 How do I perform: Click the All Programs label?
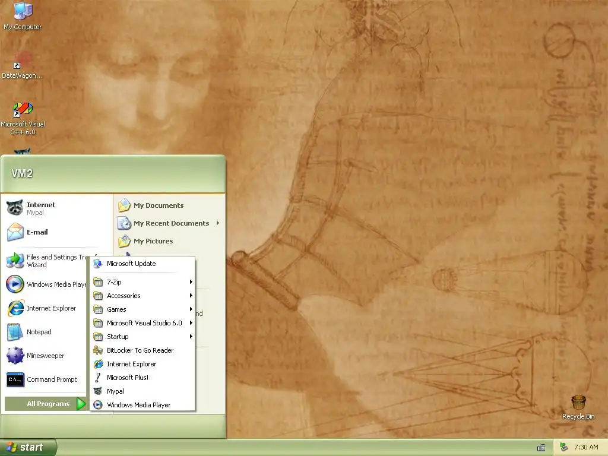[x=48, y=404]
